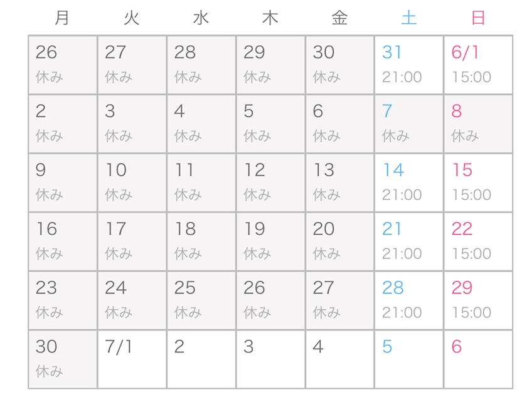The width and height of the screenshot is (527, 400).
Task: Click the 水 Wednesday column header
Action: [x=201, y=18]
